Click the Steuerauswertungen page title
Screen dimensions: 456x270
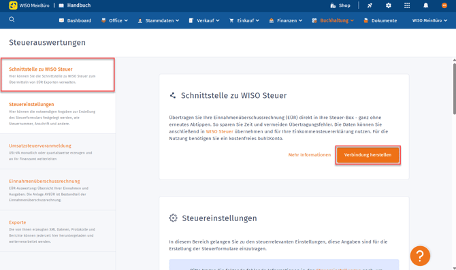click(47, 42)
